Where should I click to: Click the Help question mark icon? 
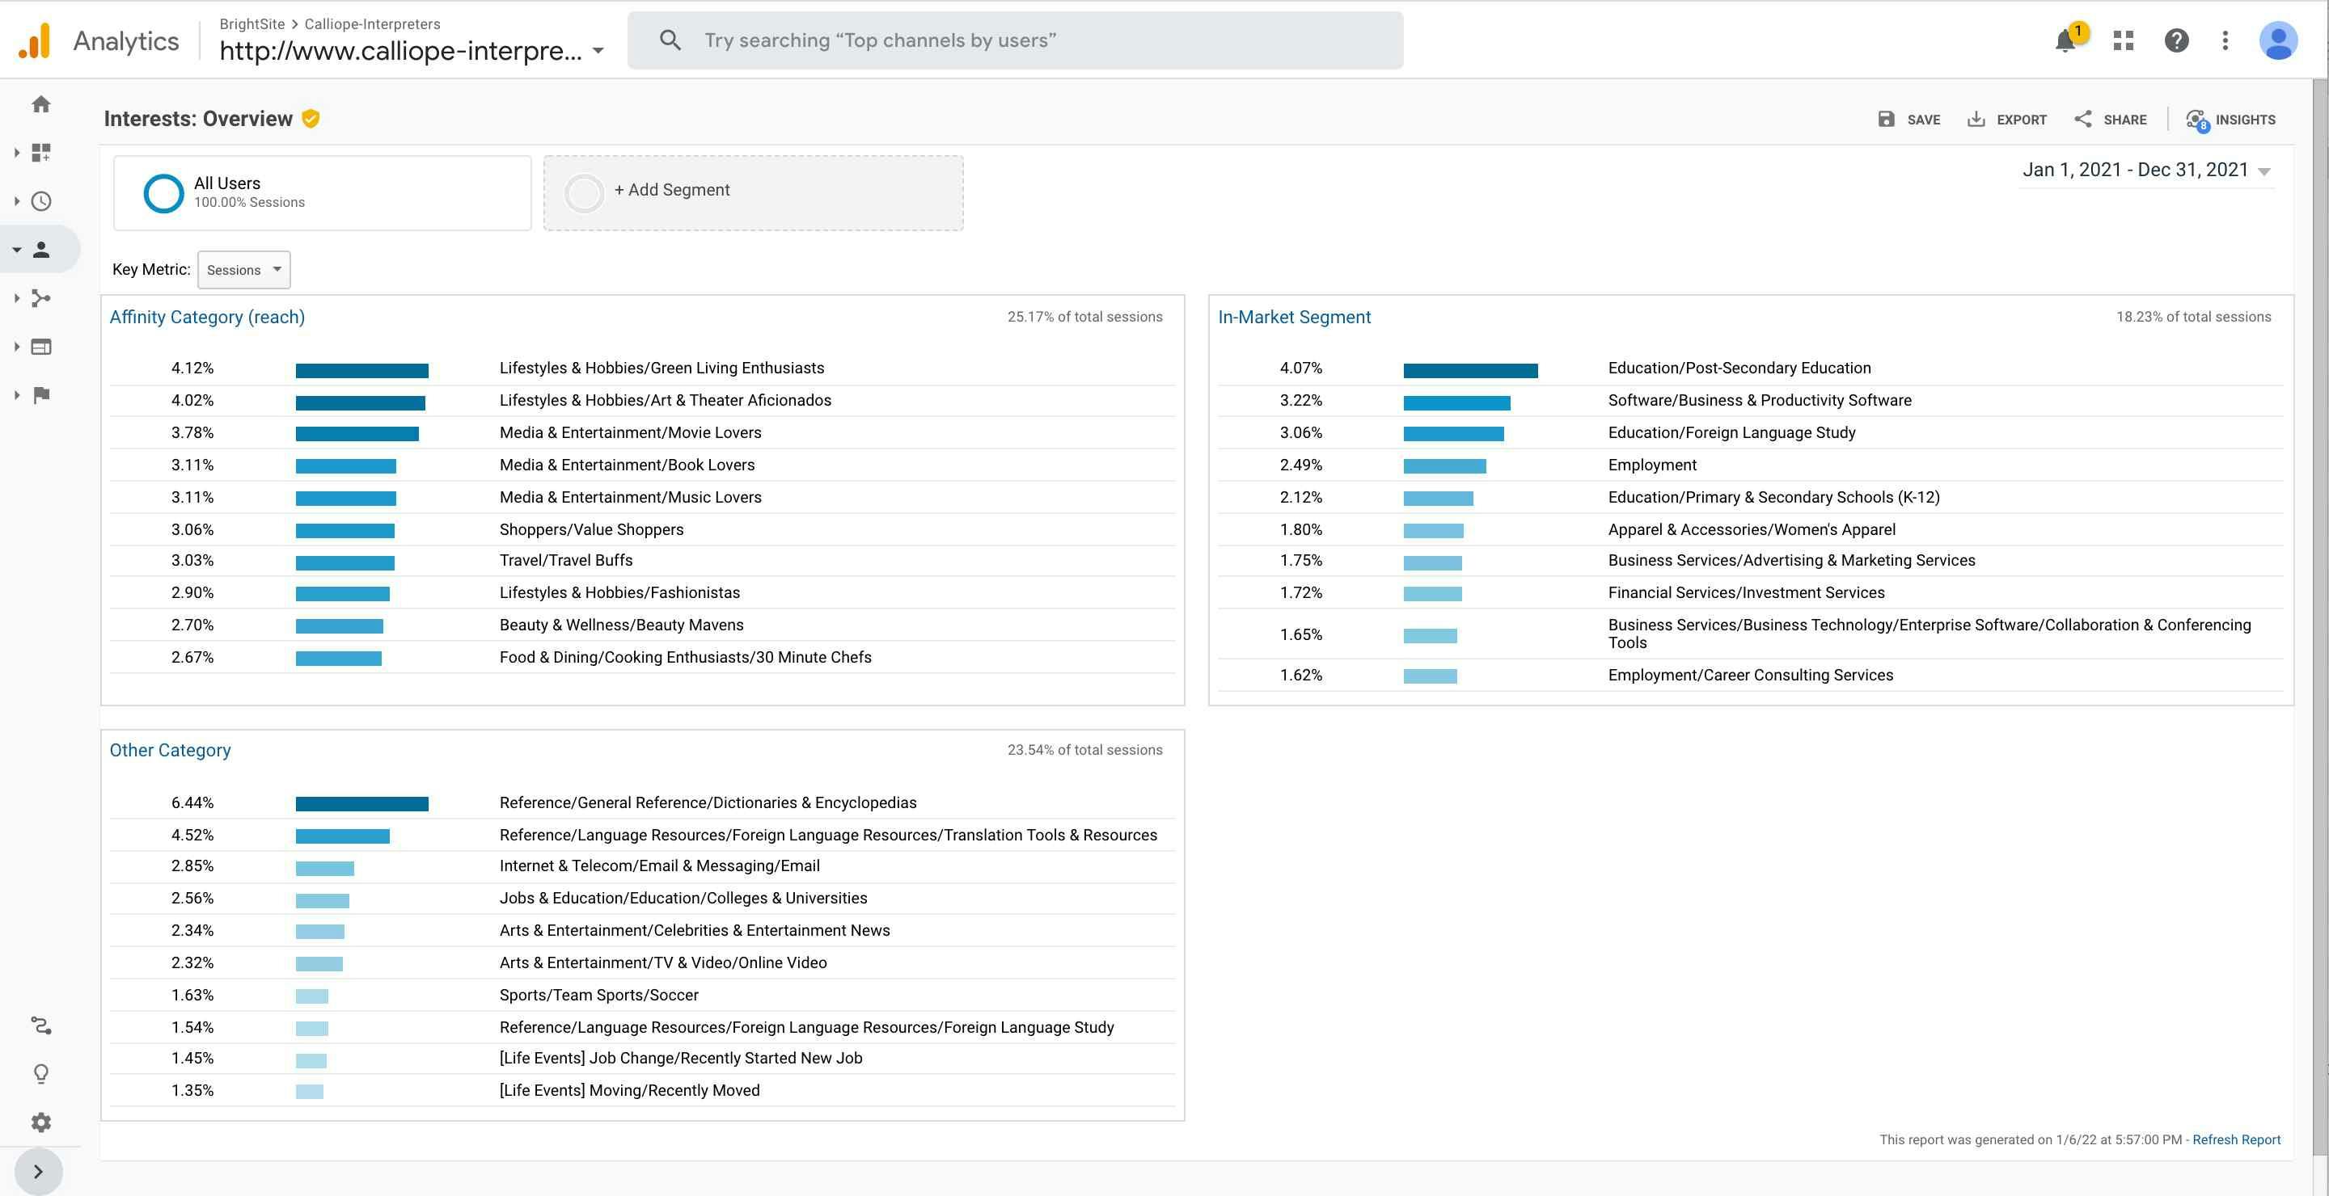2176,40
